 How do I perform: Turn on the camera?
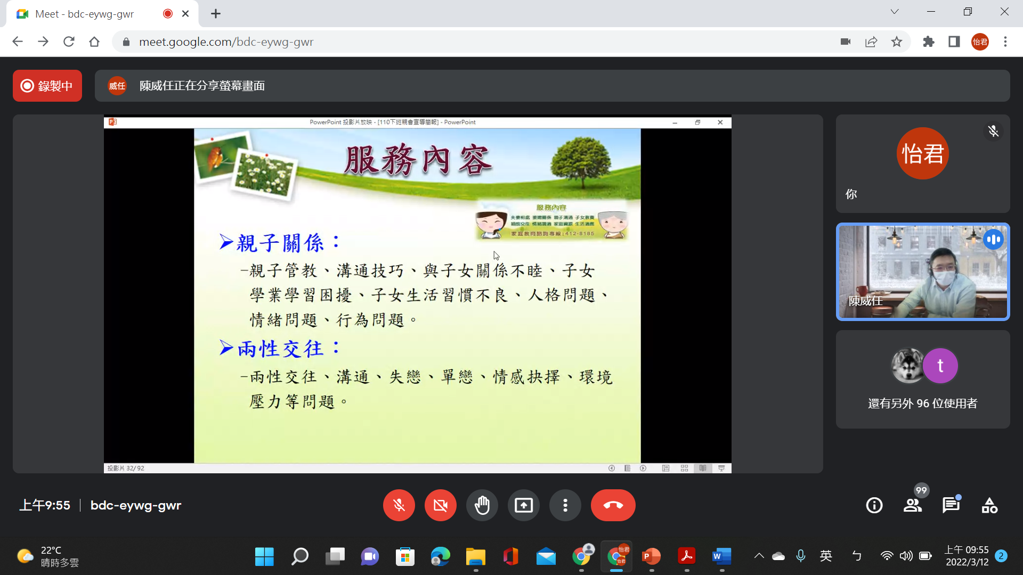click(x=440, y=505)
